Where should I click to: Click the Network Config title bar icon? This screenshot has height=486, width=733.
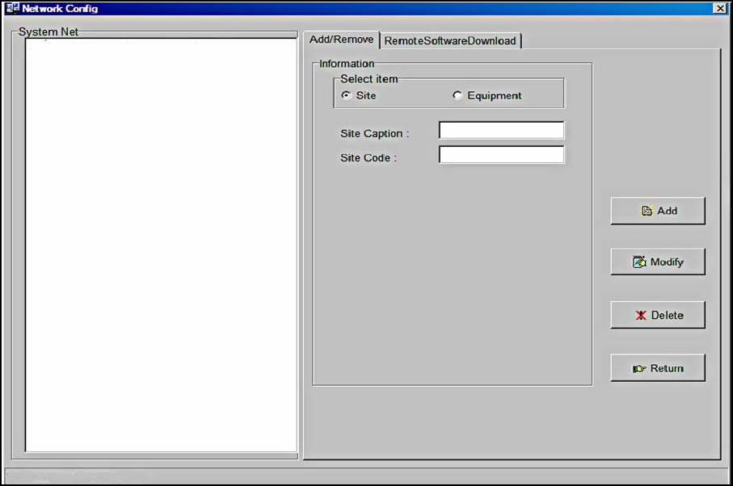click(13, 8)
